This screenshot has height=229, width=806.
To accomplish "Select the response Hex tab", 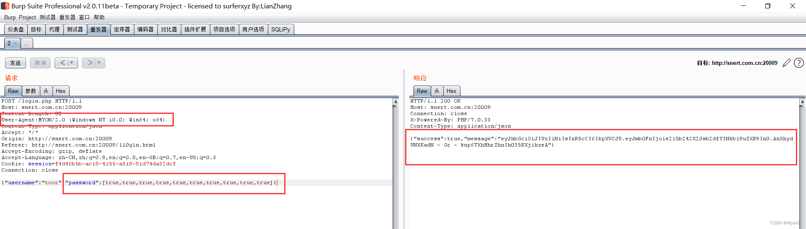I will coord(452,91).
